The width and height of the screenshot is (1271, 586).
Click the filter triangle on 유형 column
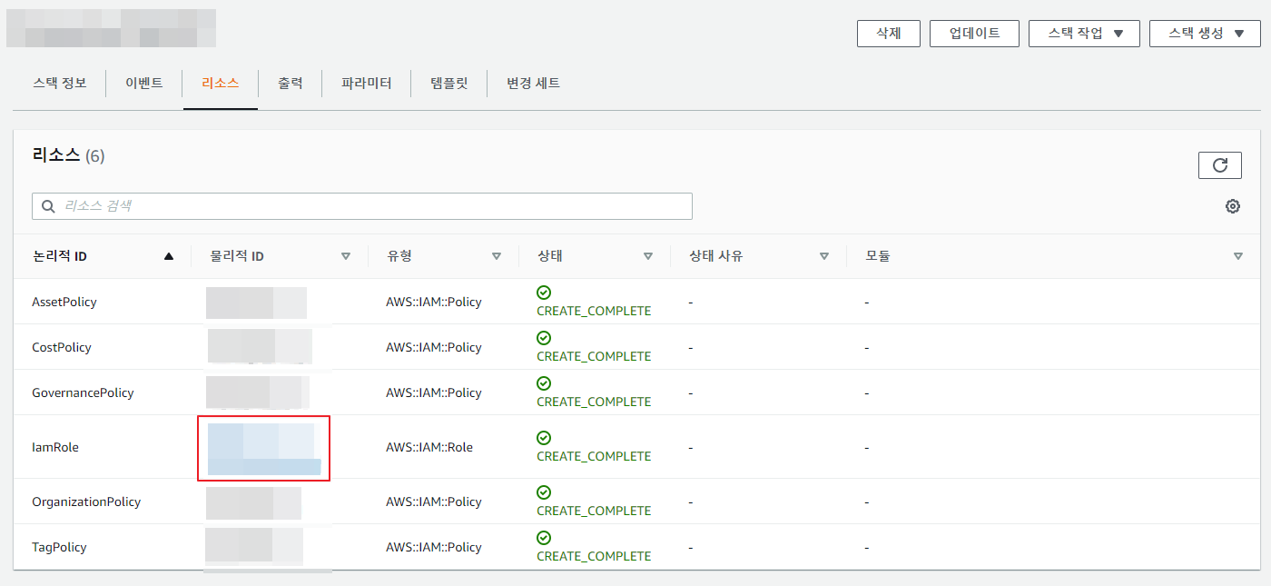point(496,256)
